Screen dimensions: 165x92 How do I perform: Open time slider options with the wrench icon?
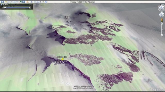(30, 5)
